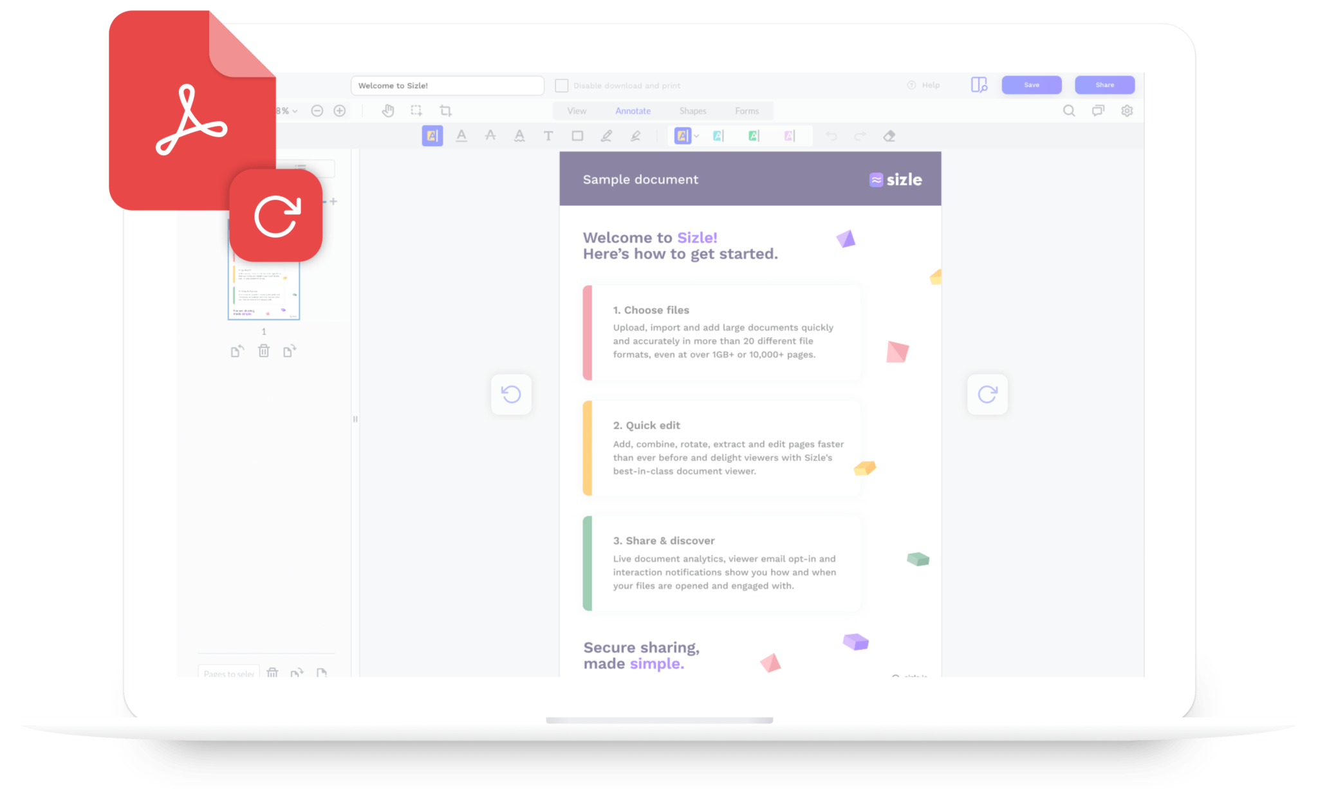
Task: Click the Shapes tab
Action: (x=692, y=111)
